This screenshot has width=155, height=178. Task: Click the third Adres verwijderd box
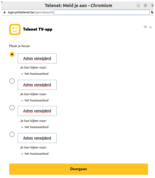[x=37, y=111]
